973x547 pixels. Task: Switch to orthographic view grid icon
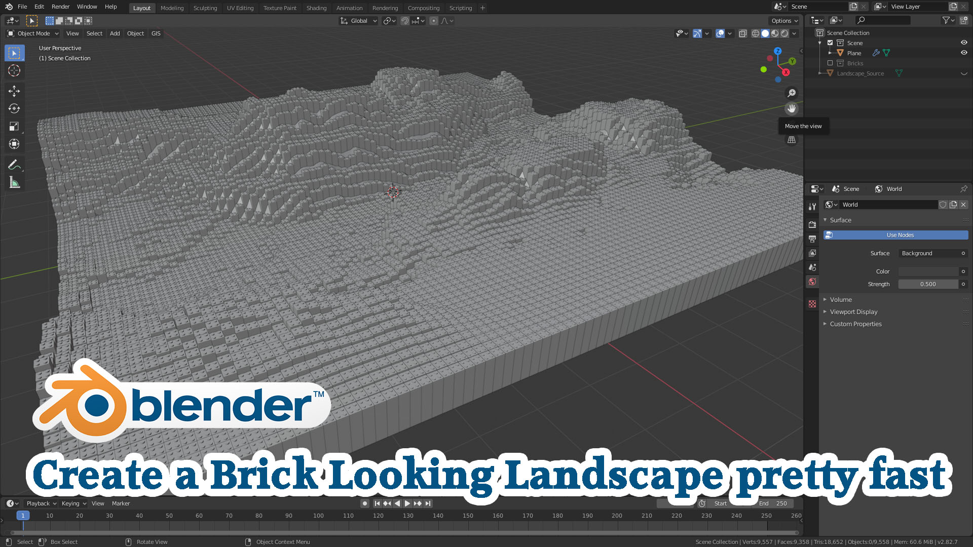coord(792,140)
